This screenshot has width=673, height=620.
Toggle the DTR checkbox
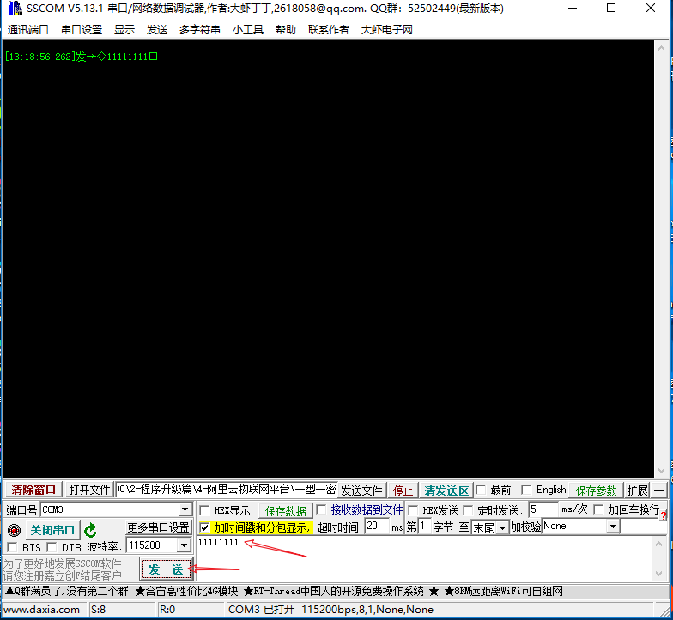(52, 547)
